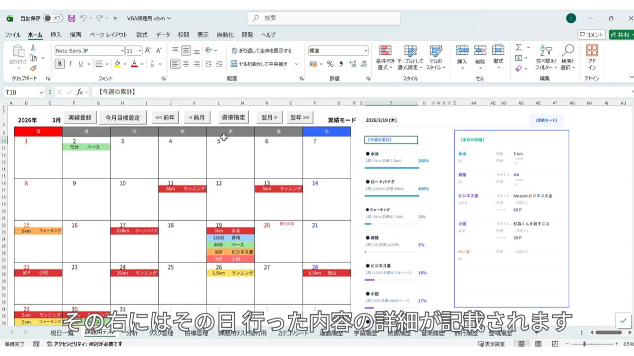This screenshot has width=634, height=356.
Task: Click the 実績登録 button
Action: point(80,118)
